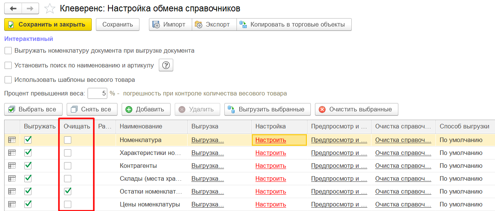The height and width of the screenshot is (211, 495).
Task: Open Выгрузка link in Склады row
Action: 208,178
